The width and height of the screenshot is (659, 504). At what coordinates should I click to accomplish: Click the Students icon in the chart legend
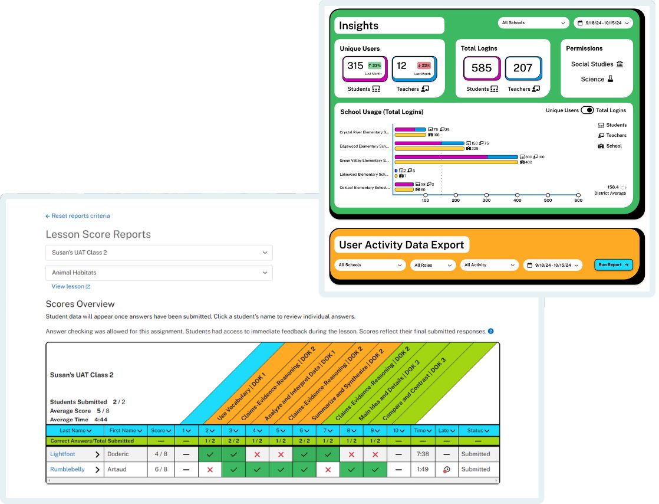pyautogui.click(x=601, y=125)
